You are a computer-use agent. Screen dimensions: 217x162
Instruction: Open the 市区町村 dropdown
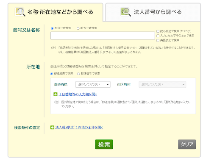[162, 84]
